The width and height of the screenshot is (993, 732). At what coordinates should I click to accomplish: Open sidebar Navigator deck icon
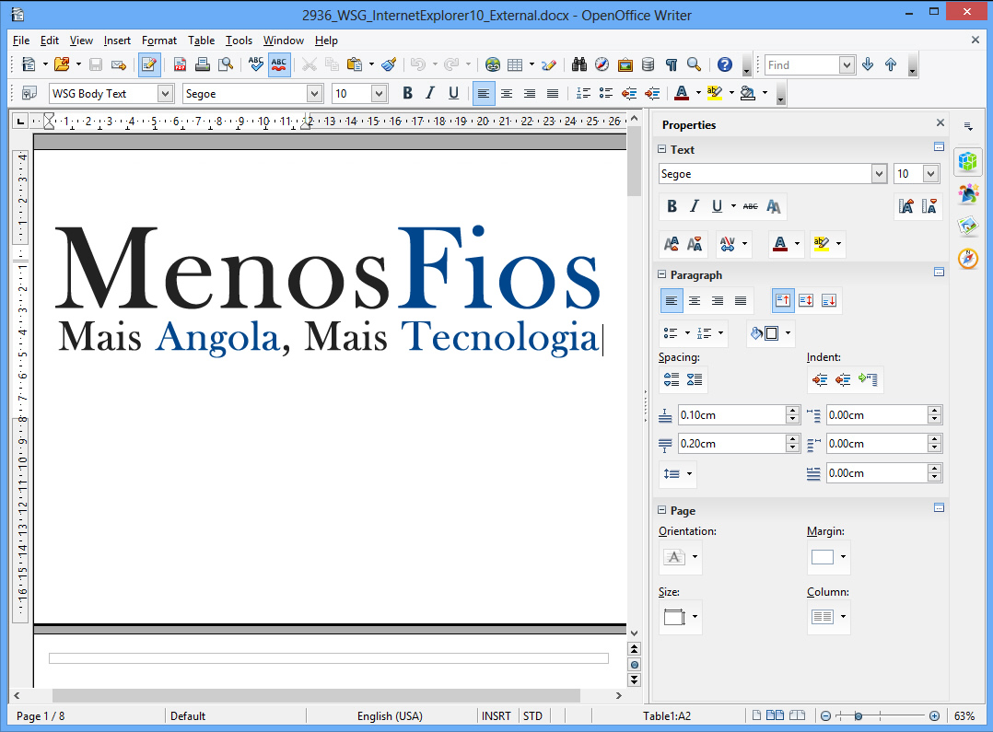967,259
